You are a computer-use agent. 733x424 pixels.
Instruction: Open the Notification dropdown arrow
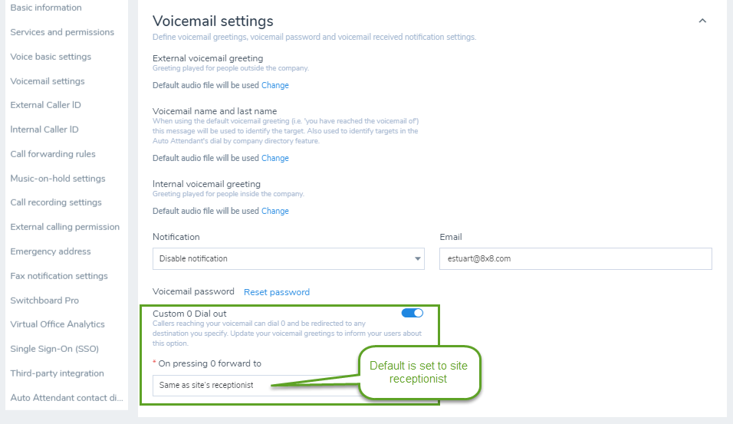417,258
